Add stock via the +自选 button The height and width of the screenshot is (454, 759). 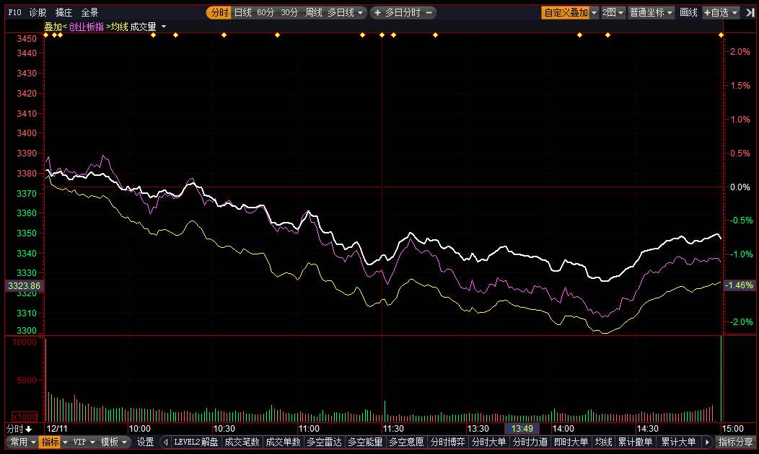(x=721, y=12)
